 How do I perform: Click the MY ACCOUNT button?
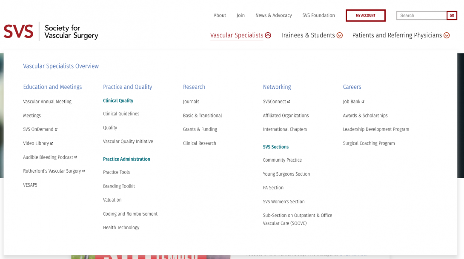pyautogui.click(x=366, y=15)
